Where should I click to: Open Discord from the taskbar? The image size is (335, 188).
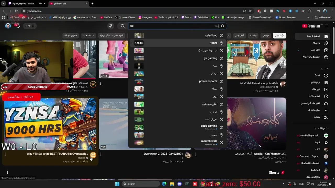[x=179, y=184]
